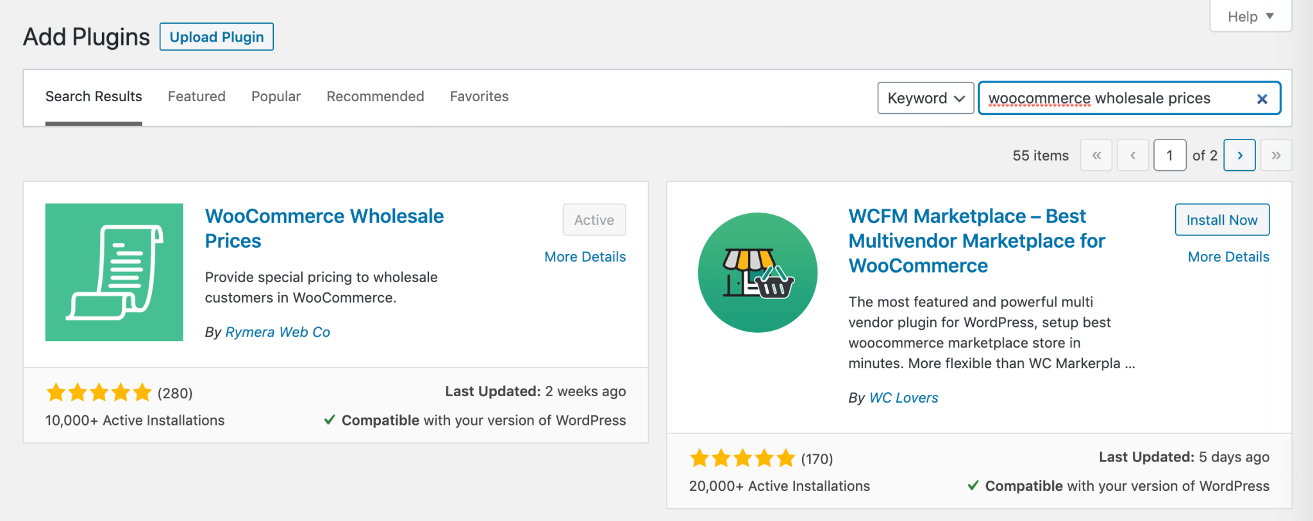Jump to last page of results

tap(1276, 156)
